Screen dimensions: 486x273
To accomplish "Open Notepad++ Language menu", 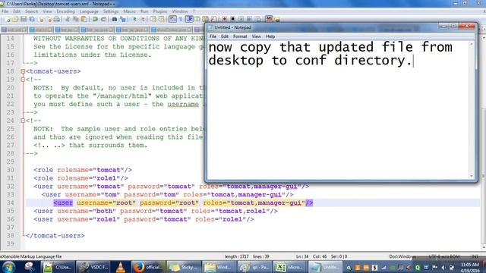I will pyautogui.click(x=89, y=11).
